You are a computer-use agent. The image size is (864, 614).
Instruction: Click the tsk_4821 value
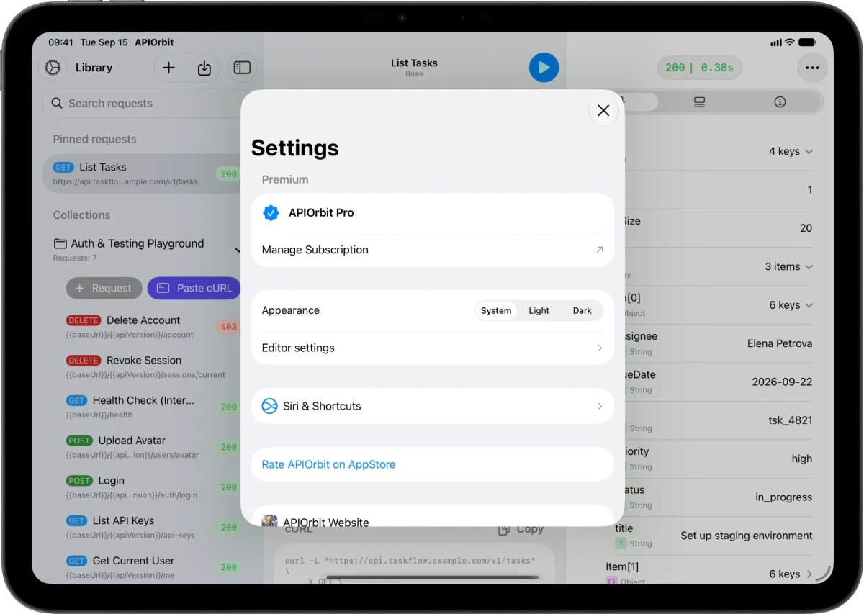[x=790, y=420]
